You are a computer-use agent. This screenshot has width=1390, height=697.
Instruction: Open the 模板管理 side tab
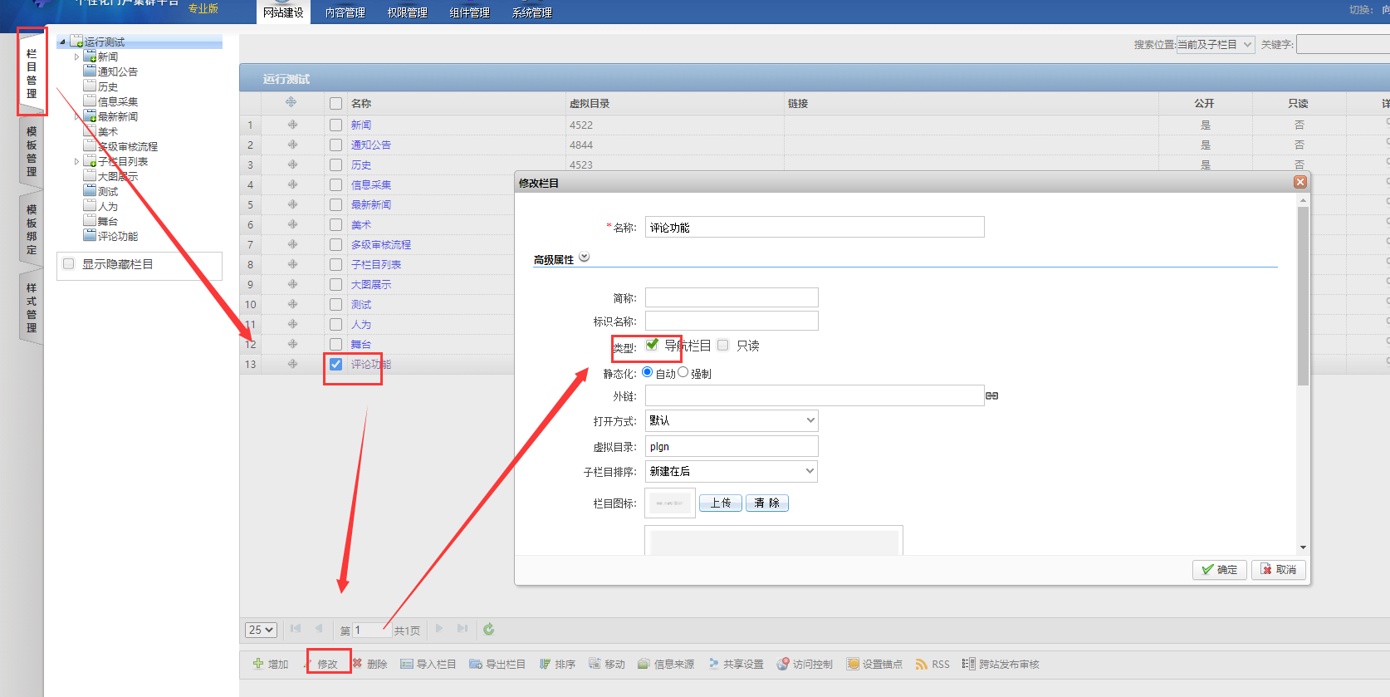tap(32, 151)
